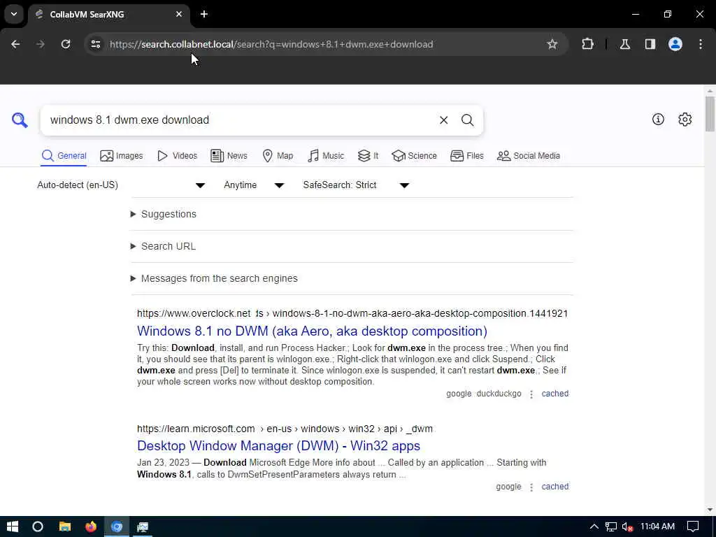Show hidden system tray icons
This screenshot has width=716, height=537.
(594, 527)
